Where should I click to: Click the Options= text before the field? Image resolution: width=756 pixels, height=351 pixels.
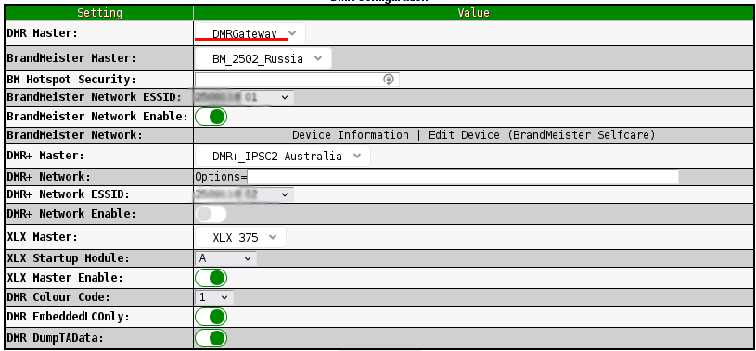point(221,177)
